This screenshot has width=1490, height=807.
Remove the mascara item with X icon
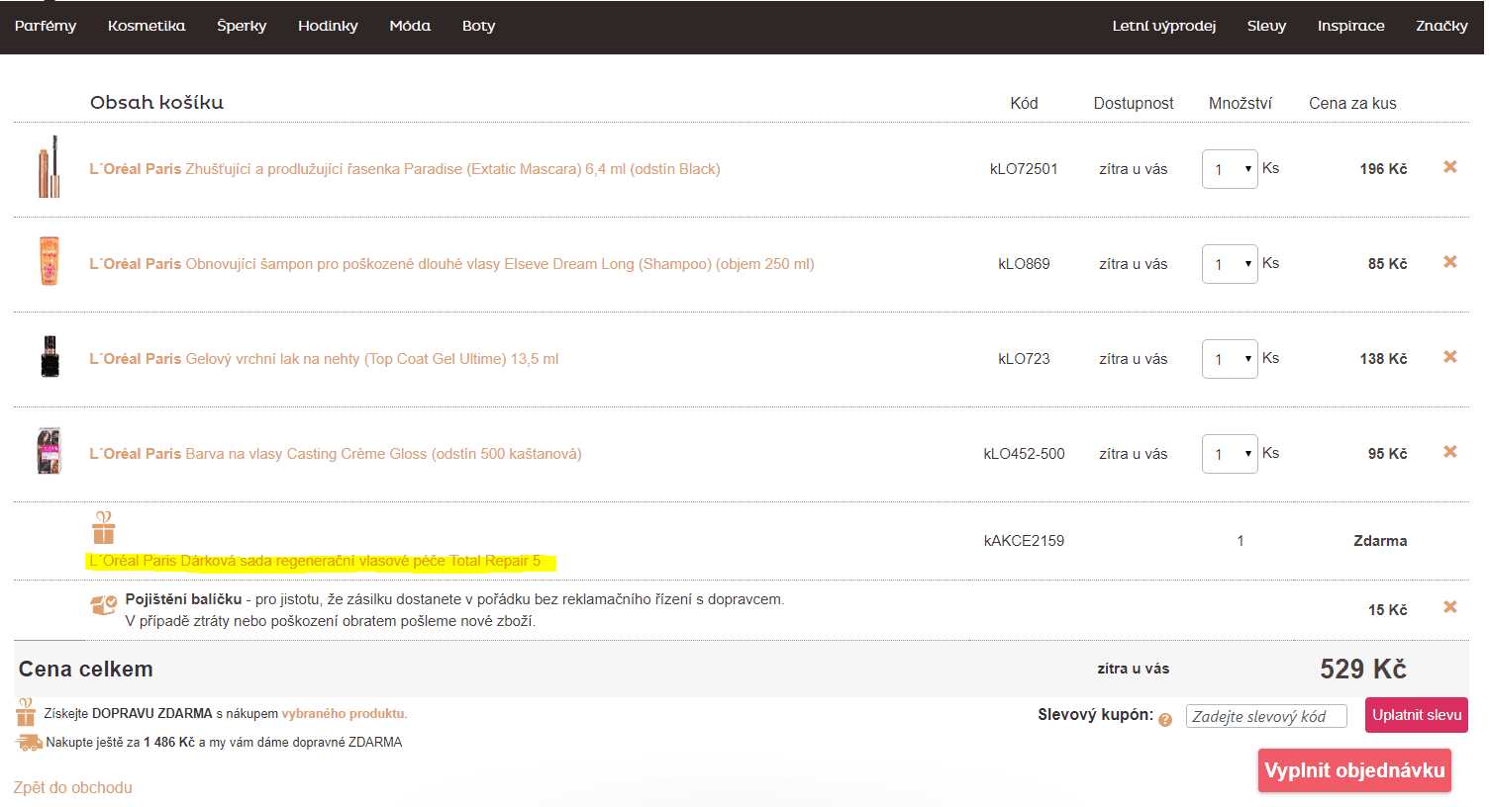pos(1449,167)
